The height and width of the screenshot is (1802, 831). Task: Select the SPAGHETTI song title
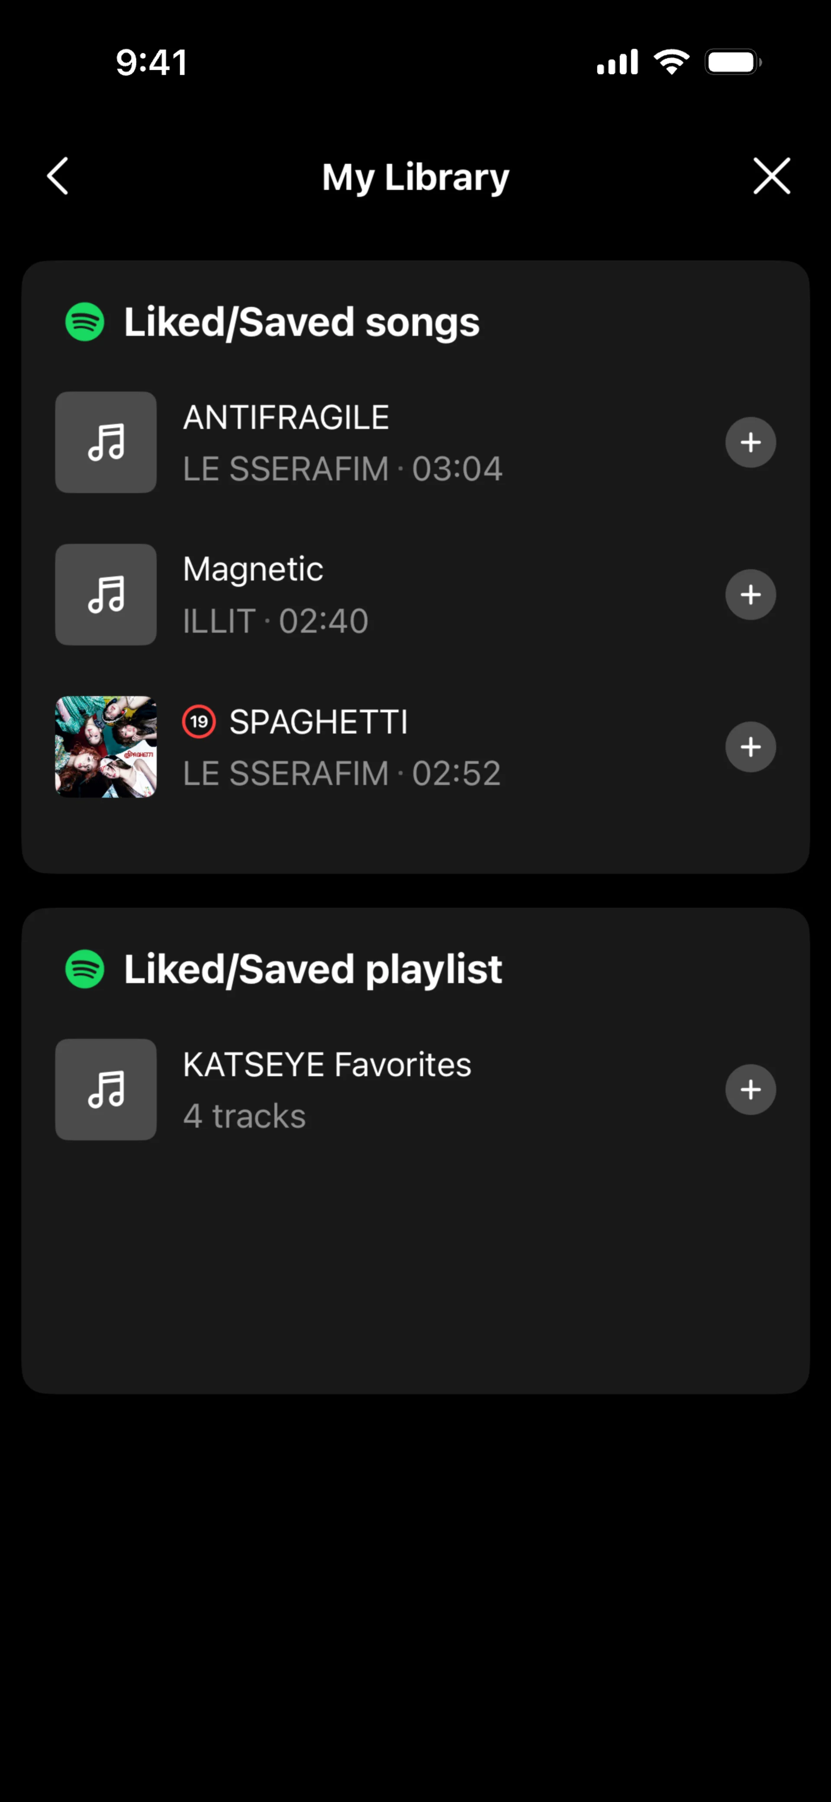[x=318, y=722]
